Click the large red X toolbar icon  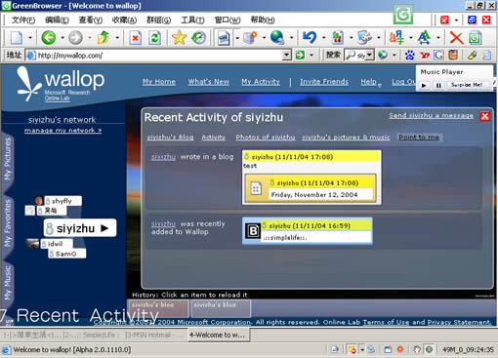(456, 38)
